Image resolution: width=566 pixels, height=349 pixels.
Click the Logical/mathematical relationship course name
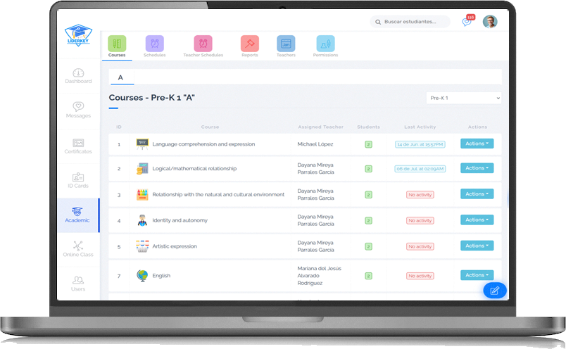click(x=194, y=169)
